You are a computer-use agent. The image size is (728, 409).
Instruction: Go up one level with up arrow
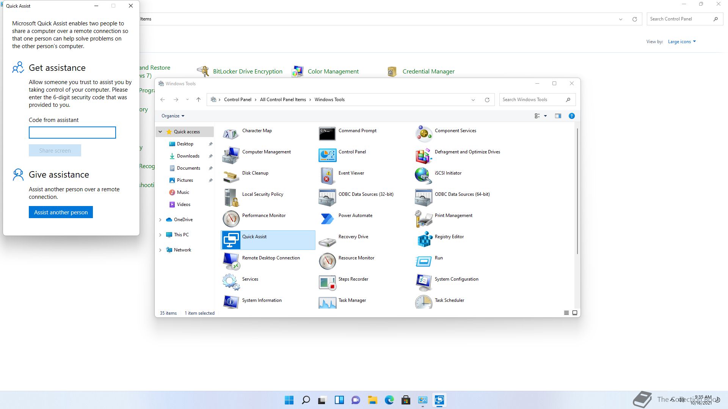(198, 100)
